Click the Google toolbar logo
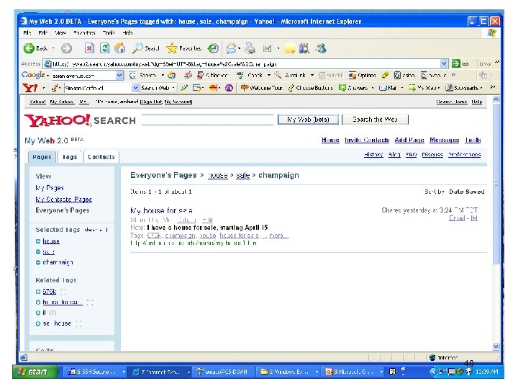The image size is (518, 389). pyautogui.click(x=33, y=75)
